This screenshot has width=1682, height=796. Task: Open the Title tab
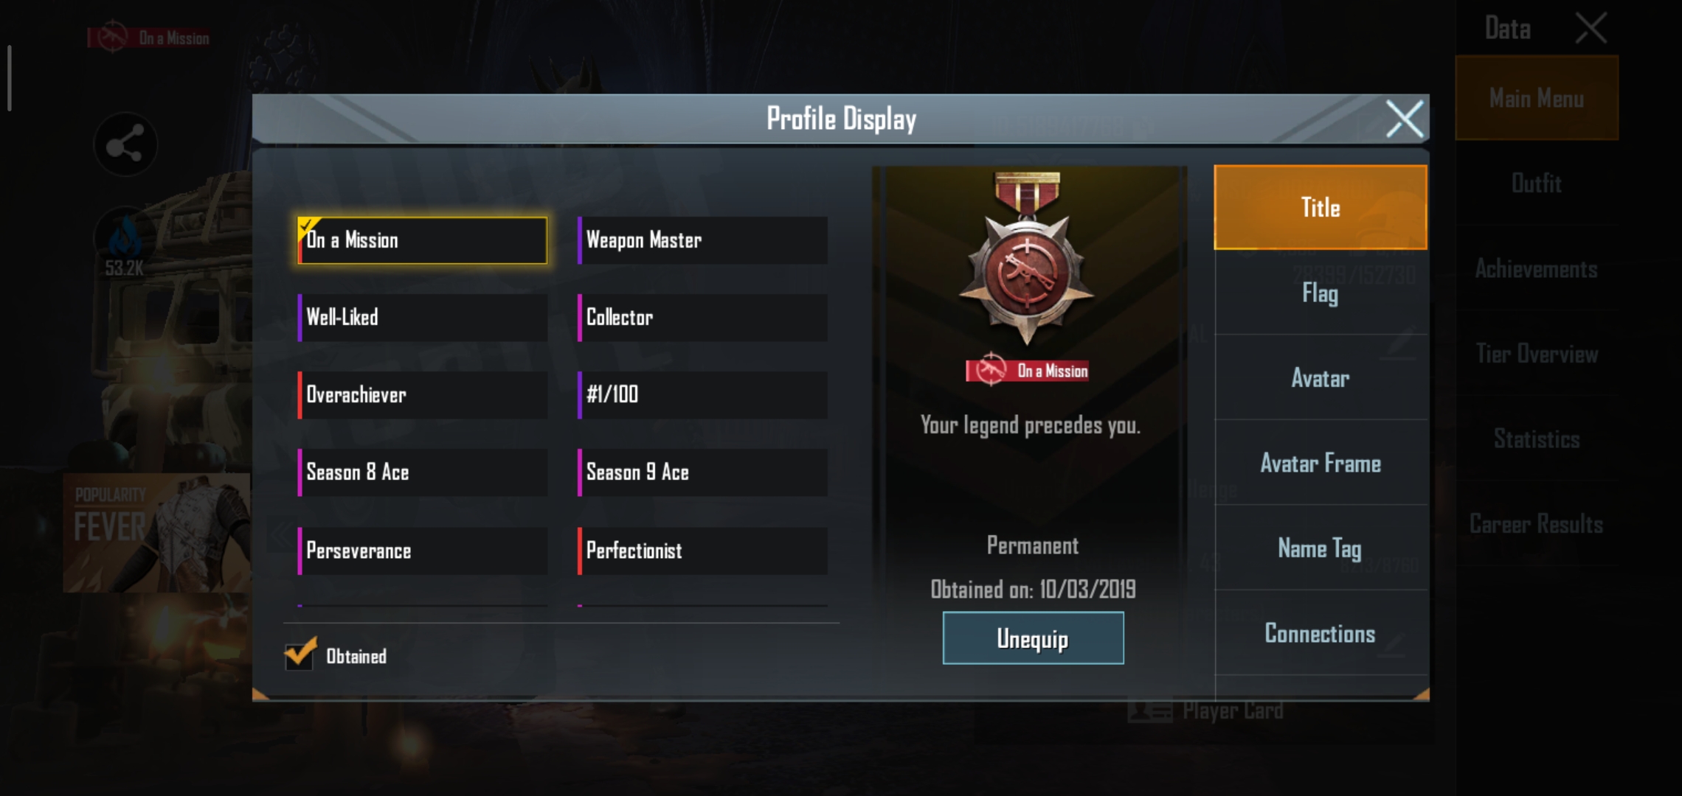[x=1321, y=208]
